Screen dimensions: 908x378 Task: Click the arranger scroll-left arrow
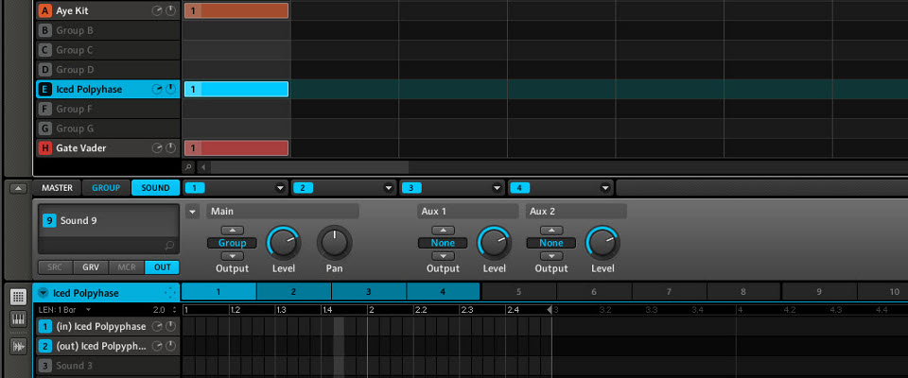point(202,167)
